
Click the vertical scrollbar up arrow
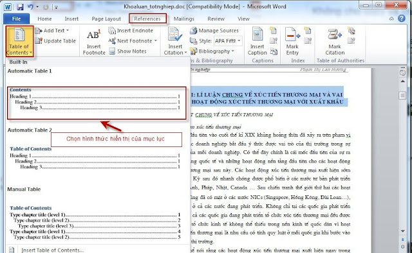tap(402, 82)
